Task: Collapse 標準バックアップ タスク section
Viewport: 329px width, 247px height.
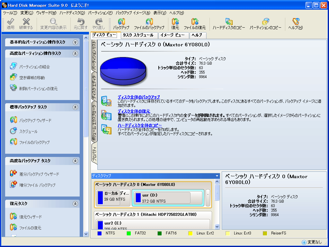Action: point(75,107)
